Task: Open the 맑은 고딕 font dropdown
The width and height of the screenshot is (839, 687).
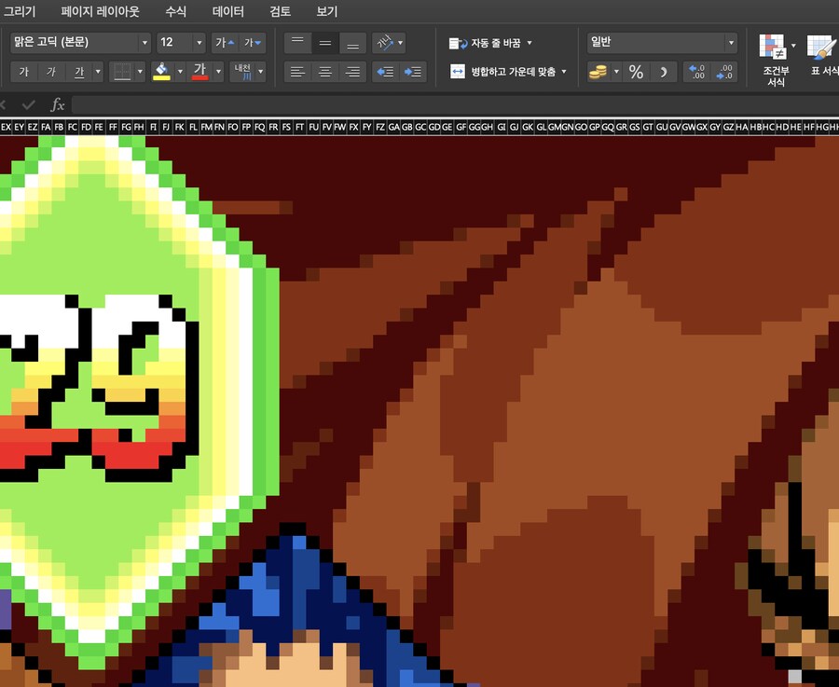Action: point(144,42)
